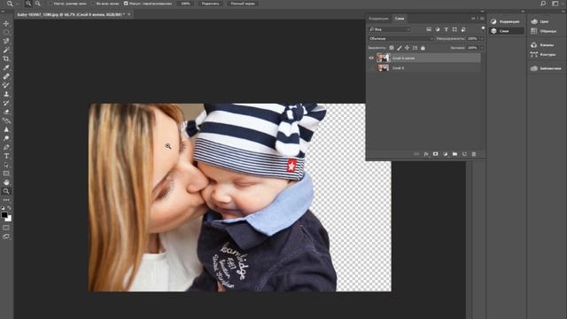This screenshot has height=319, width=567.
Task: Add a layer mask using bottom icon
Action: [x=435, y=154]
